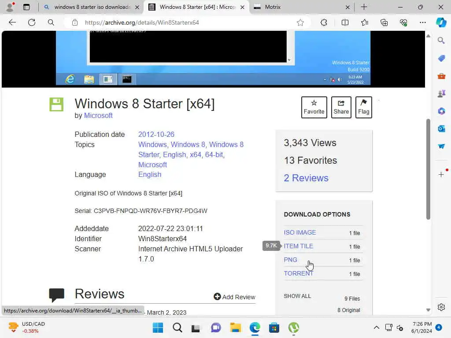Refresh the archive.org page
451x338 pixels.
pyautogui.click(x=32, y=22)
